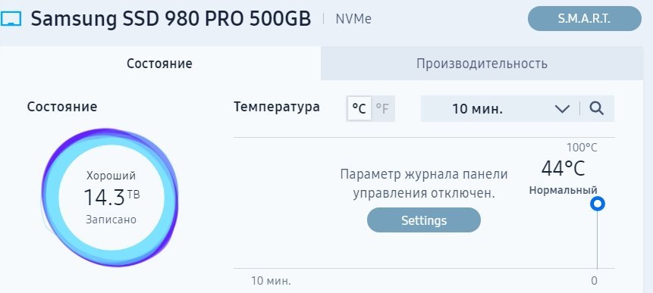Switch temperature units to °F
Viewport: 653px width, 293px height.
pyautogui.click(x=382, y=109)
